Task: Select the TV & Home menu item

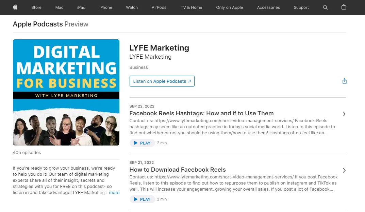Action: click(x=191, y=7)
